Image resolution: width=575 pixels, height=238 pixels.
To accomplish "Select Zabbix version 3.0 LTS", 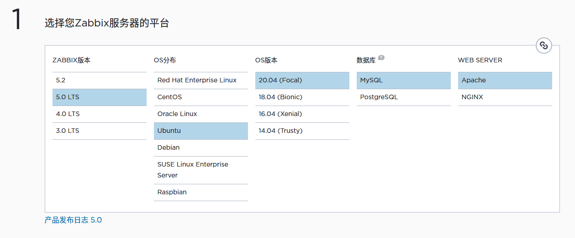I will pos(100,131).
